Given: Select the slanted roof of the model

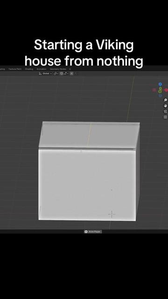Looking at the screenshot, I should [x=89, y=135].
